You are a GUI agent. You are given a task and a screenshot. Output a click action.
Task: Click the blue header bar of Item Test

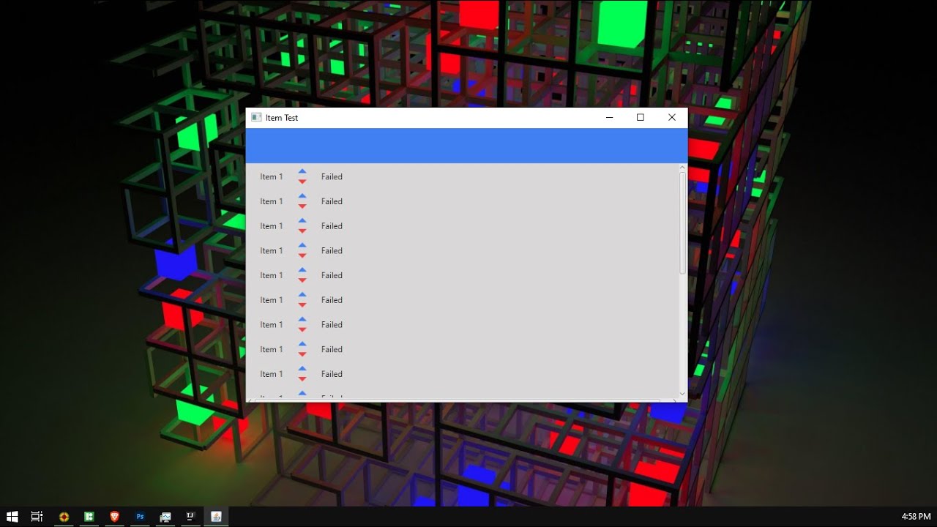pos(466,146)
